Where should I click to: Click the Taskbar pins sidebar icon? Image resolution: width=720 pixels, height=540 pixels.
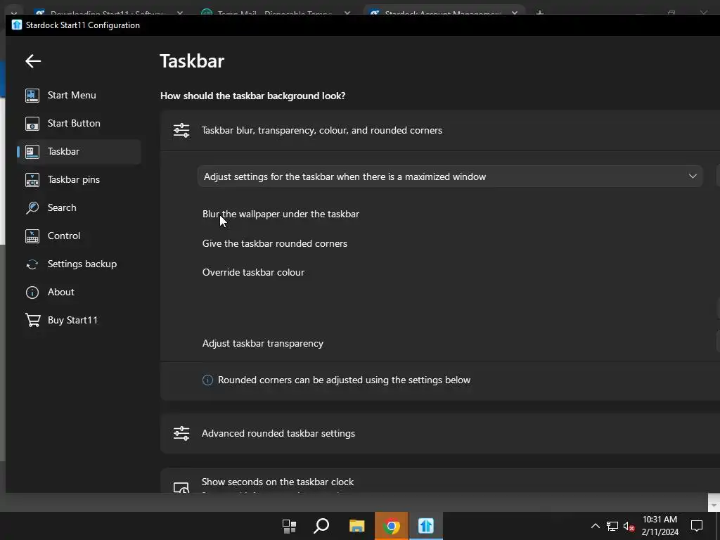pyautogui.click(x=32, y=179)
